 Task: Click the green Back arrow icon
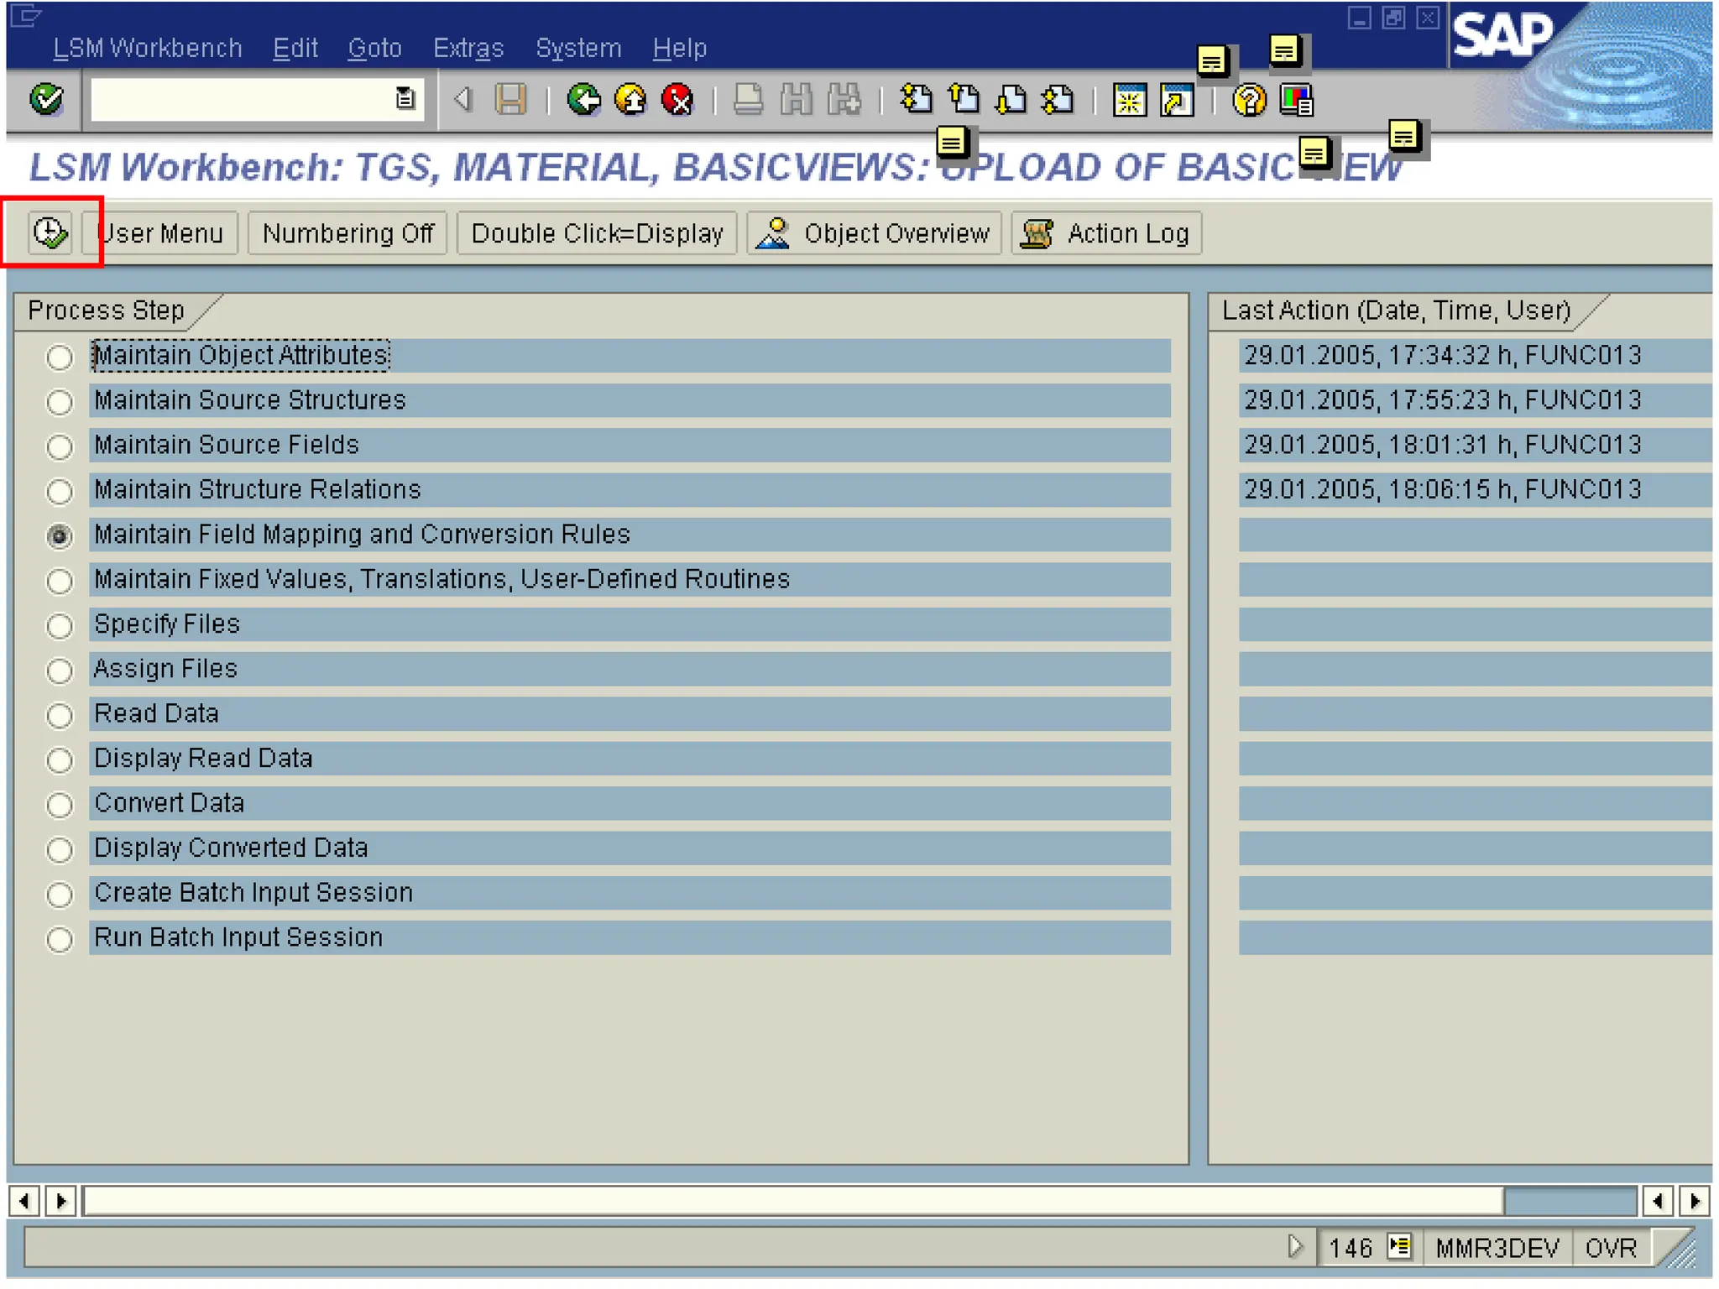coord(583,100)
